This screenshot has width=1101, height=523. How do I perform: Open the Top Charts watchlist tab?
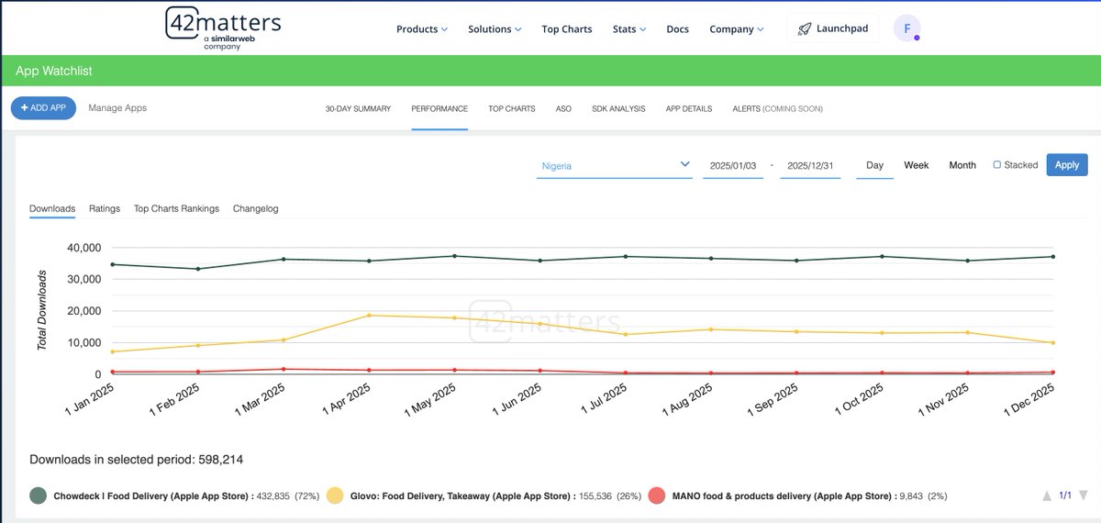click(x=512, y=108)
